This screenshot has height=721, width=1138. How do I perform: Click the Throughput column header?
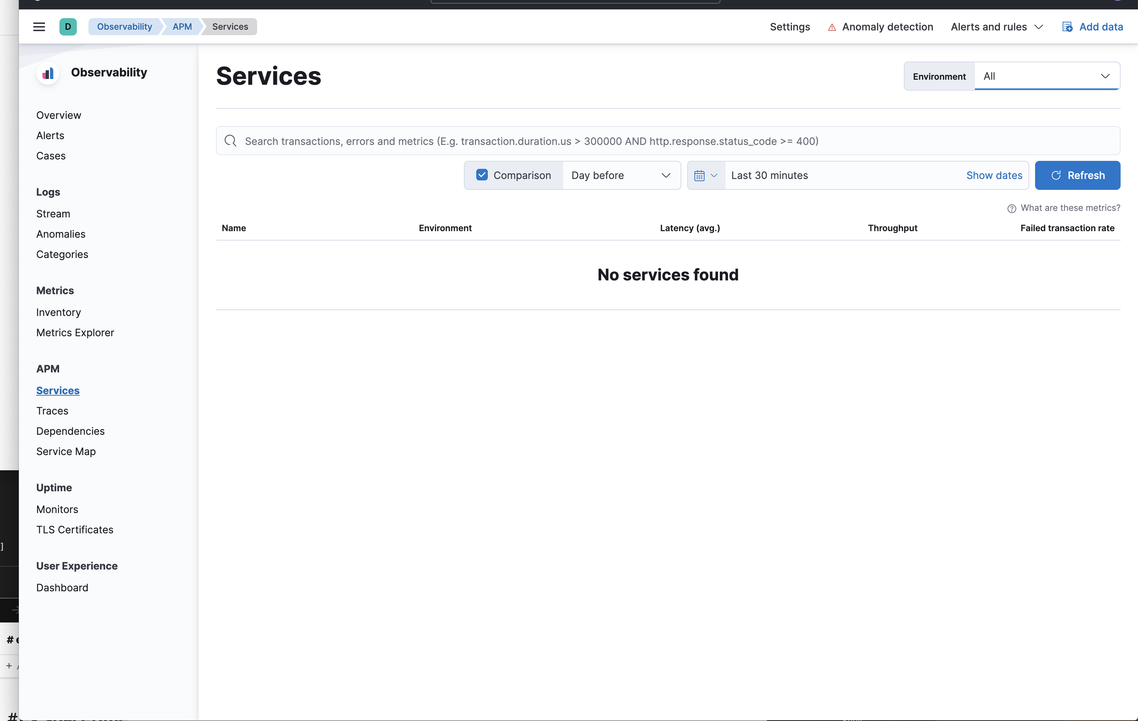892,228
